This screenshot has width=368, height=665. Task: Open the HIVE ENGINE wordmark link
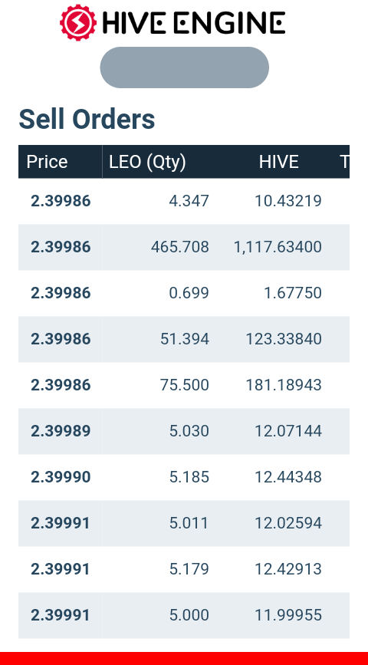[194, 23]
